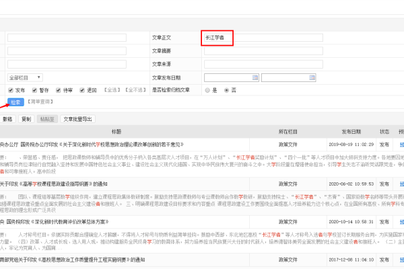This screenshot has width=404, height=269.
Task: Click the 粘贴至 button
Action: point(47,119)
